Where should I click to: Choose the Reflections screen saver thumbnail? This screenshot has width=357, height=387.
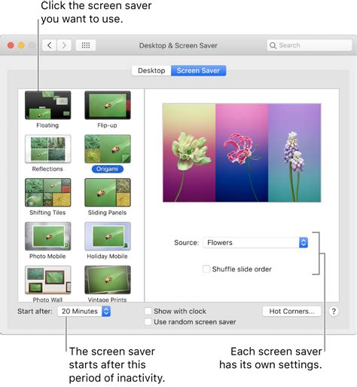click(x=47, y=149)
